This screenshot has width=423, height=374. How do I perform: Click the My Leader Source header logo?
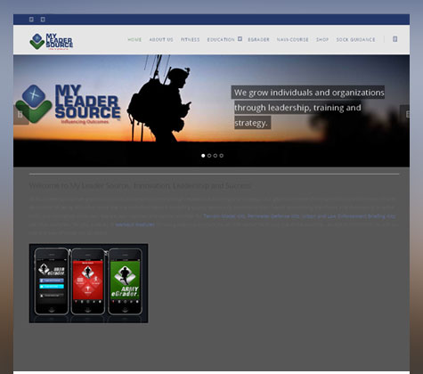pyautogui.click(x=52, y=41)
